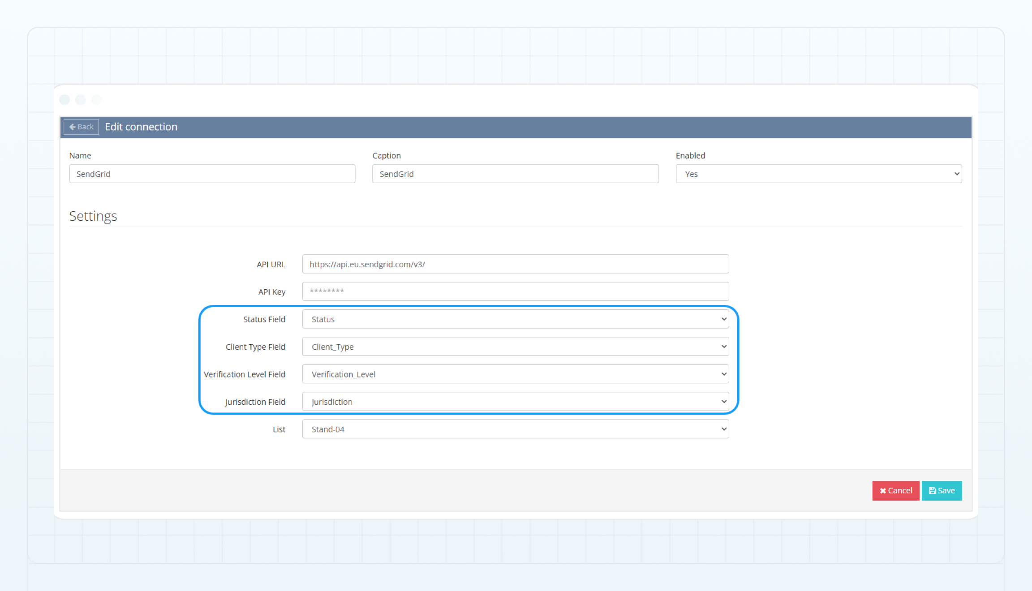
Task: Open the Status Field dropdown
Action: (515, 319)
